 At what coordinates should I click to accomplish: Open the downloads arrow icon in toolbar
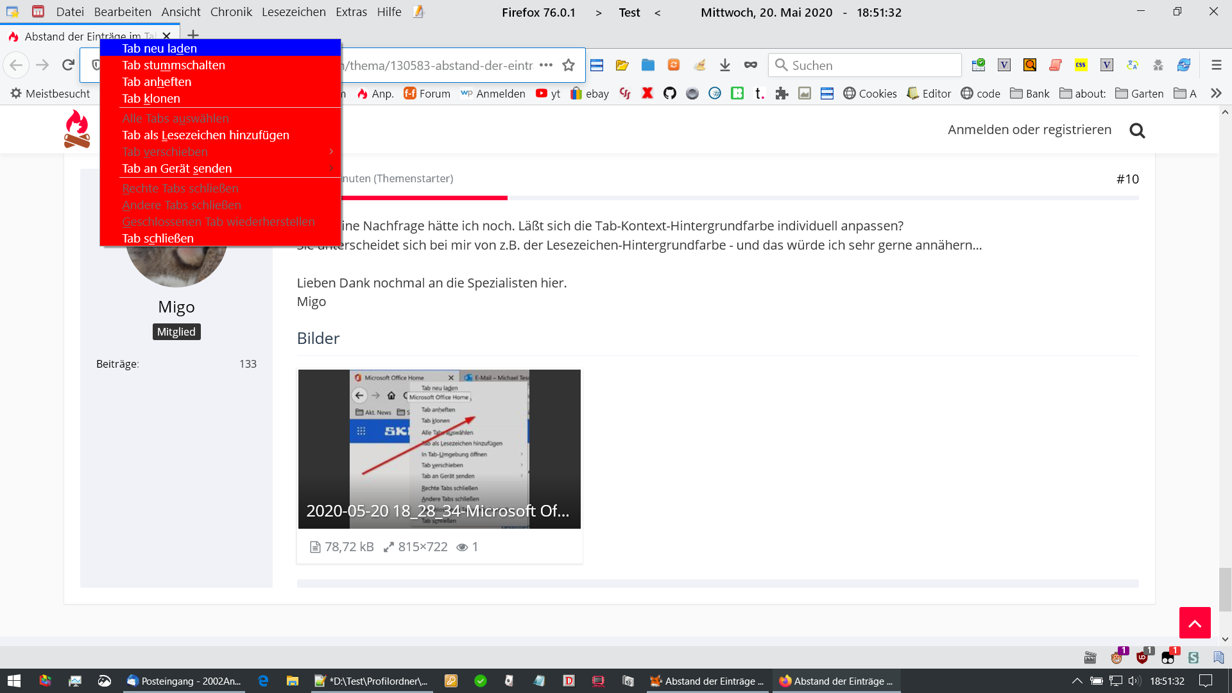click(725, 65)
